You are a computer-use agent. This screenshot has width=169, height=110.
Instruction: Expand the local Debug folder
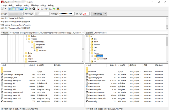pos(26,36)
